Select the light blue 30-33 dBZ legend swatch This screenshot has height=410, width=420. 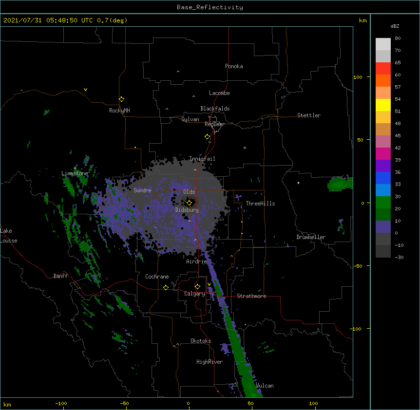coord(383,190)
